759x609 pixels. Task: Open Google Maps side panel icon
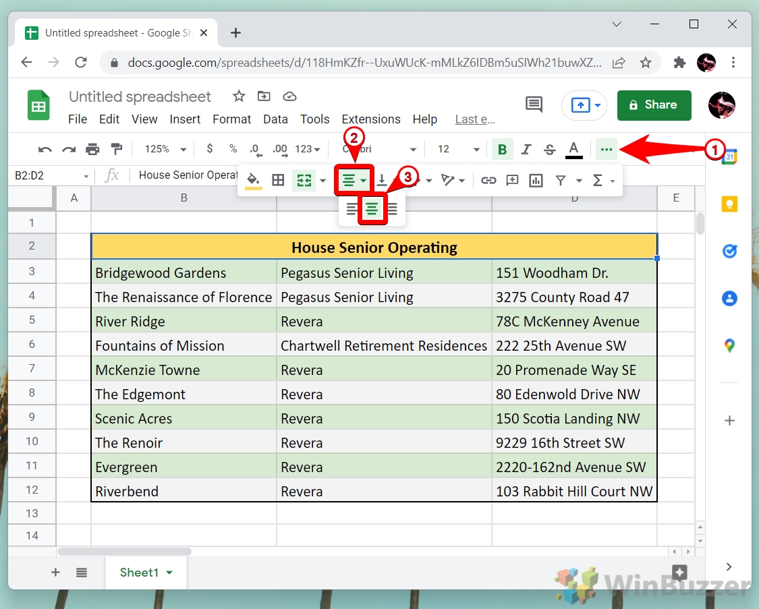[729, 345]
